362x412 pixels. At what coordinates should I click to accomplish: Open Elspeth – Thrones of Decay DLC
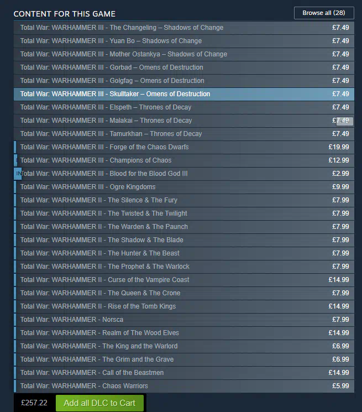[x=183, y=107]
